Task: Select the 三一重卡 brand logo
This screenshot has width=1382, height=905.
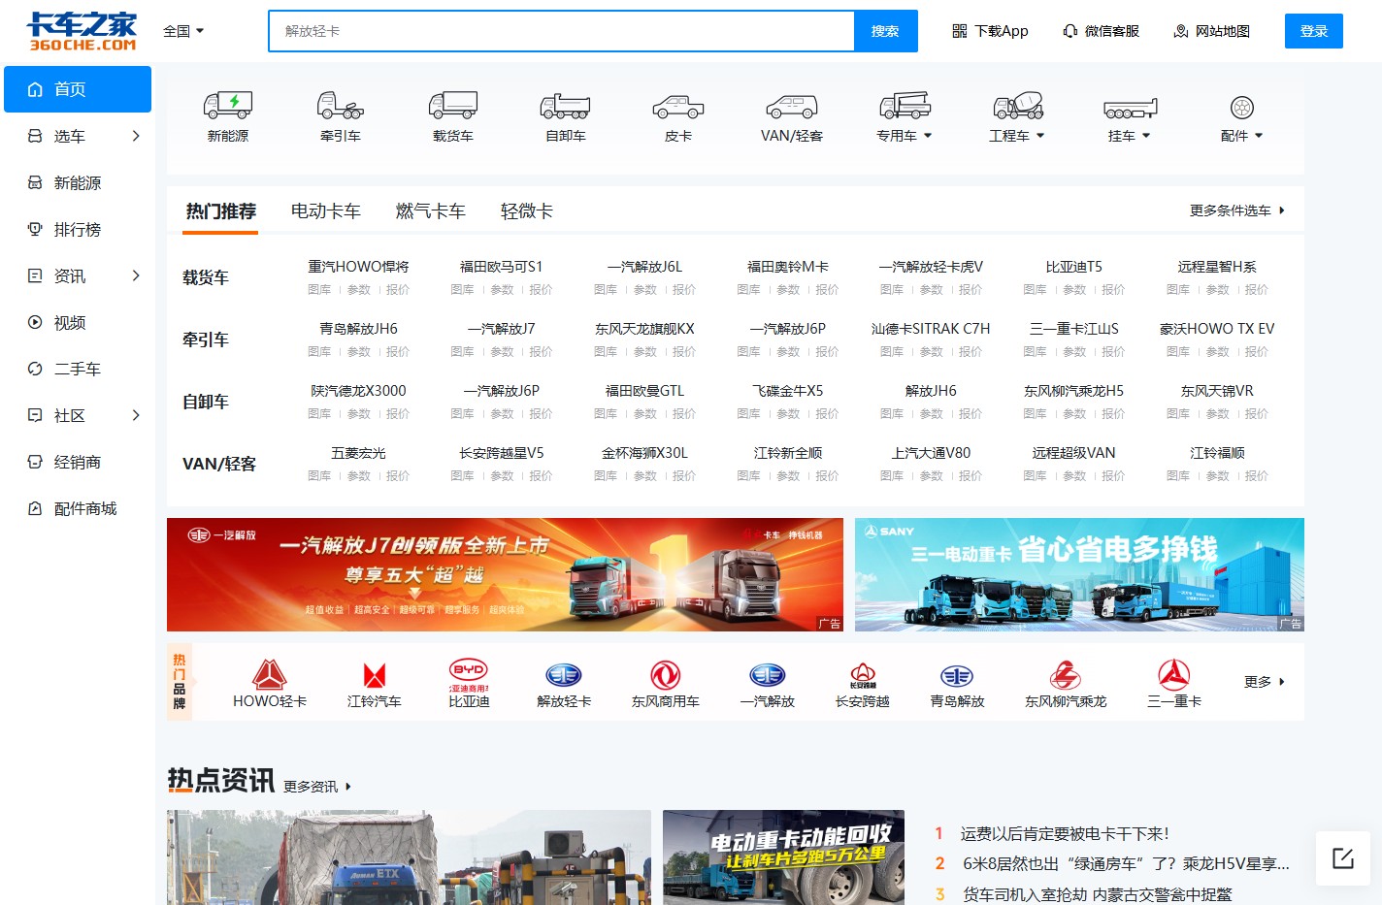Action: [1174, 674]
